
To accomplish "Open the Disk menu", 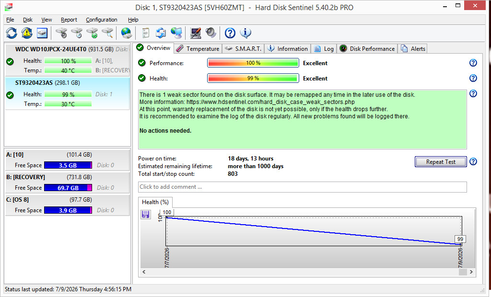I will click(x=27, y=20).
